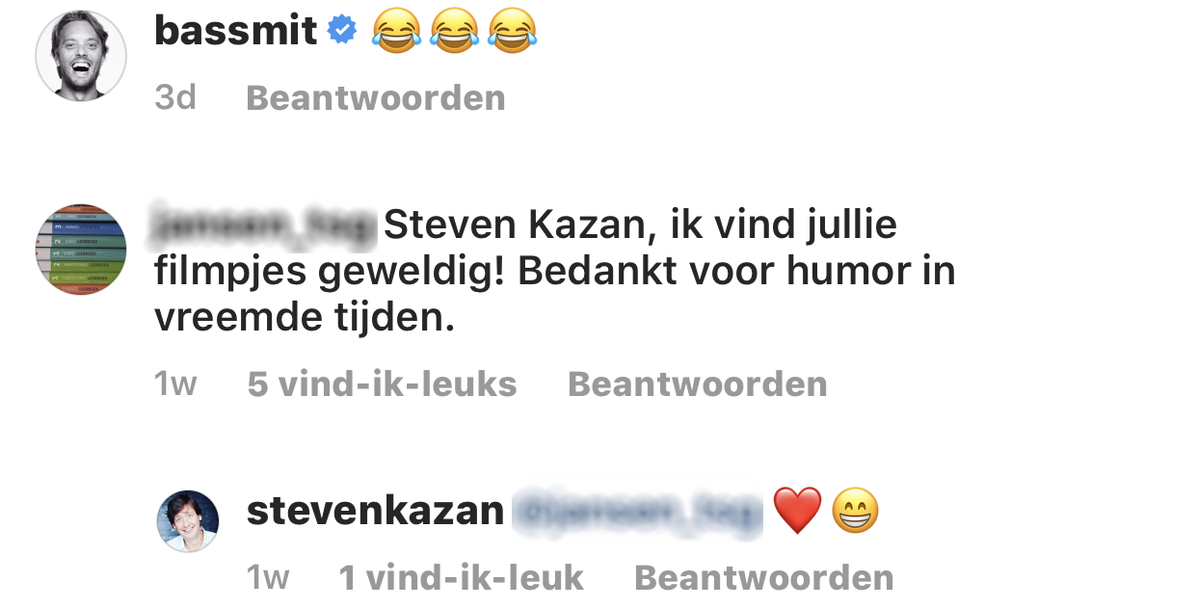Open the stevenkazan username link
Screen dimensions: 1197x608
click(x=376, y=511)
